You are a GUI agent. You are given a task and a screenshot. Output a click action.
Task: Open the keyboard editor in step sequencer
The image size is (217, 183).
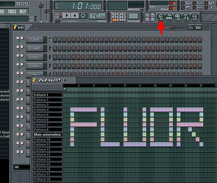click(198, 28)
